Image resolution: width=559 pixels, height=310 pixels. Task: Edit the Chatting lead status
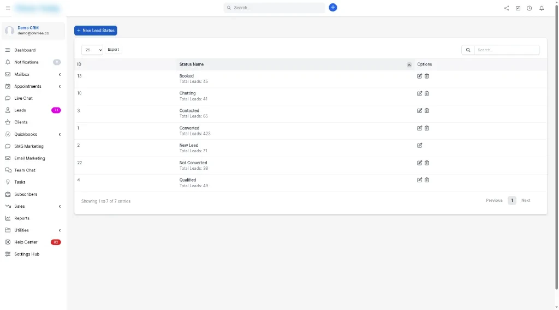click(x=419, y=93)
